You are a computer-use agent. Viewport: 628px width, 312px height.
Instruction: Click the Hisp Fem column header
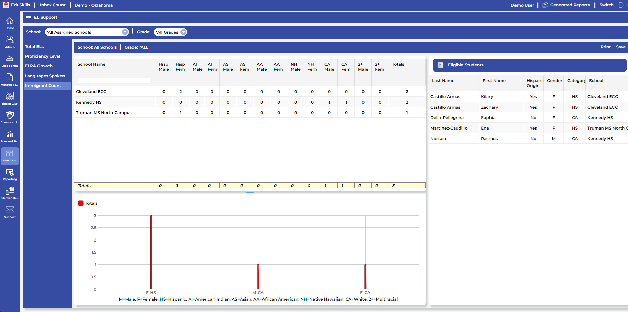tap(180, 67)
